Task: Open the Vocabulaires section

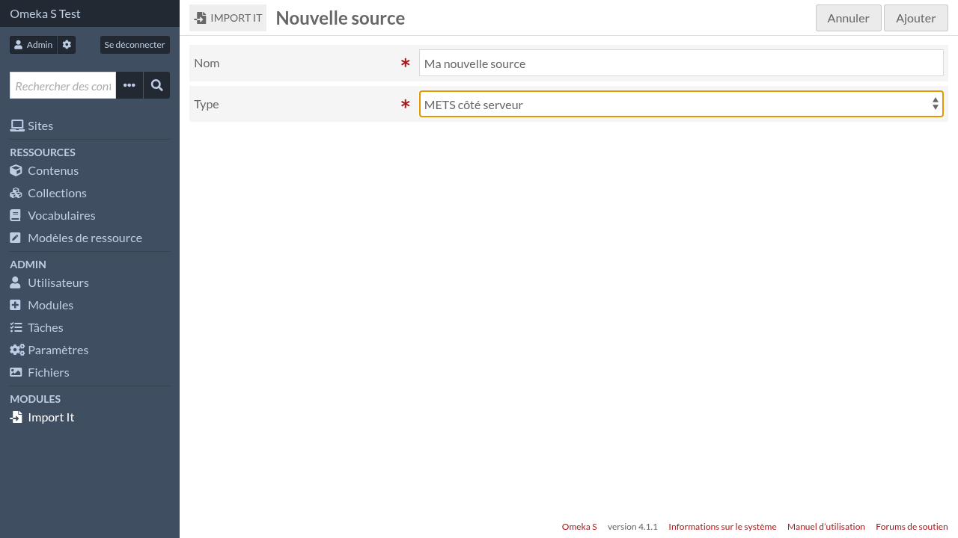Action: tap(61, 215)
